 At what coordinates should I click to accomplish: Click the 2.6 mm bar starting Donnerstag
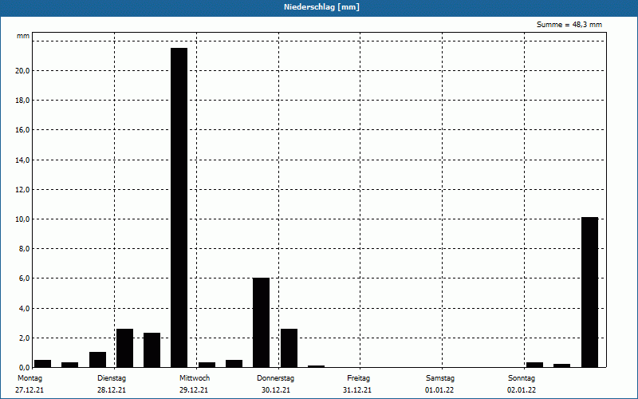click(289, 348)
